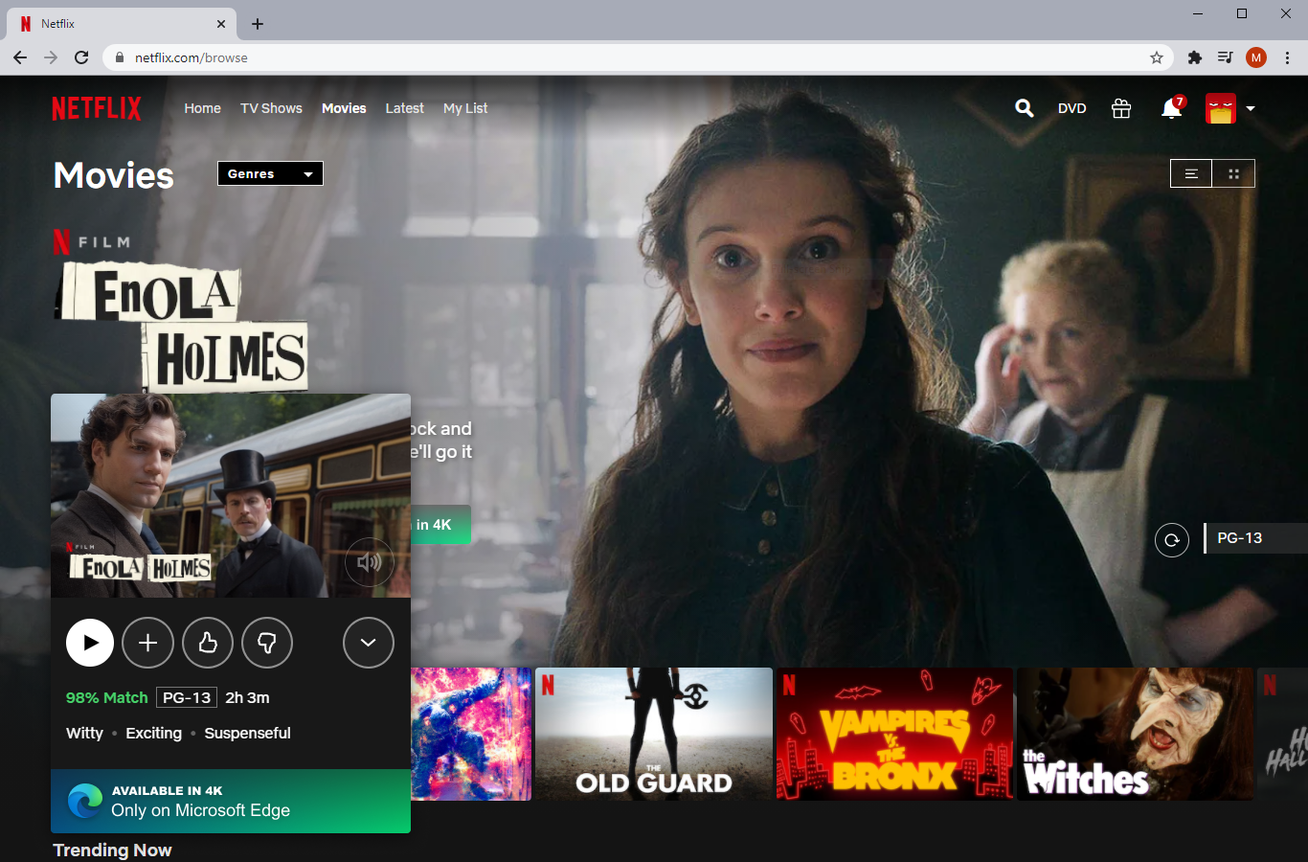Viewport: 1308px width, 862px height.
Task: Add Enola Holmes to My List
Action: tap(148, 643)
